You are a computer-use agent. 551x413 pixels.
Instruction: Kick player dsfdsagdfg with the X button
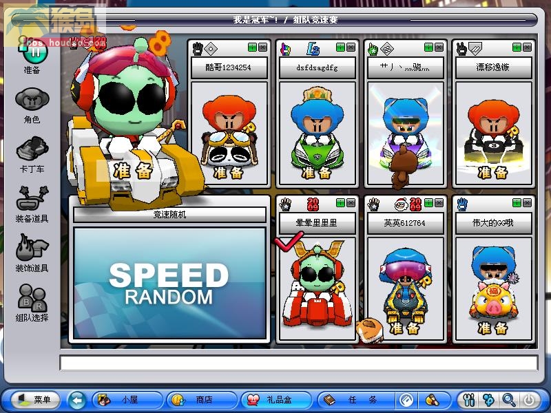[351, 47]
